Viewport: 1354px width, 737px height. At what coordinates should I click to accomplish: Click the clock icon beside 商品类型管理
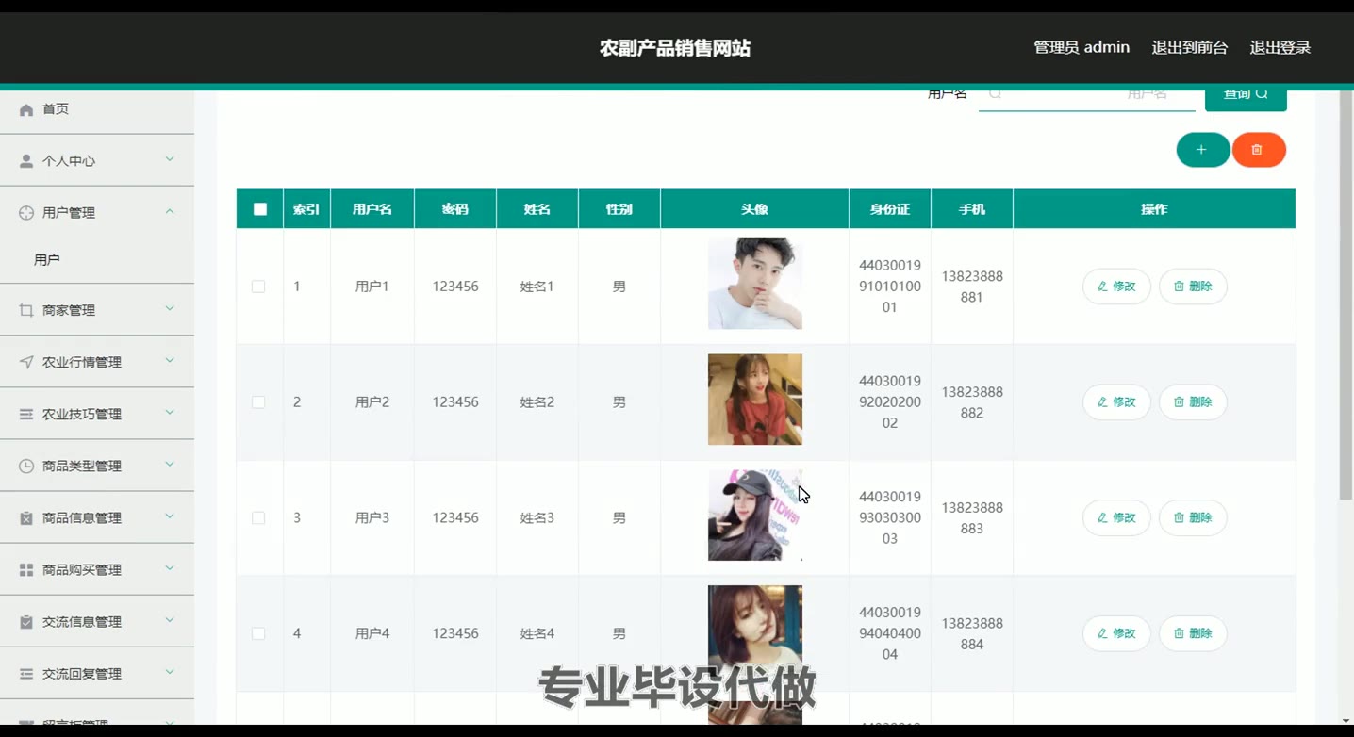pyautogui.click(x=26, y=466)
